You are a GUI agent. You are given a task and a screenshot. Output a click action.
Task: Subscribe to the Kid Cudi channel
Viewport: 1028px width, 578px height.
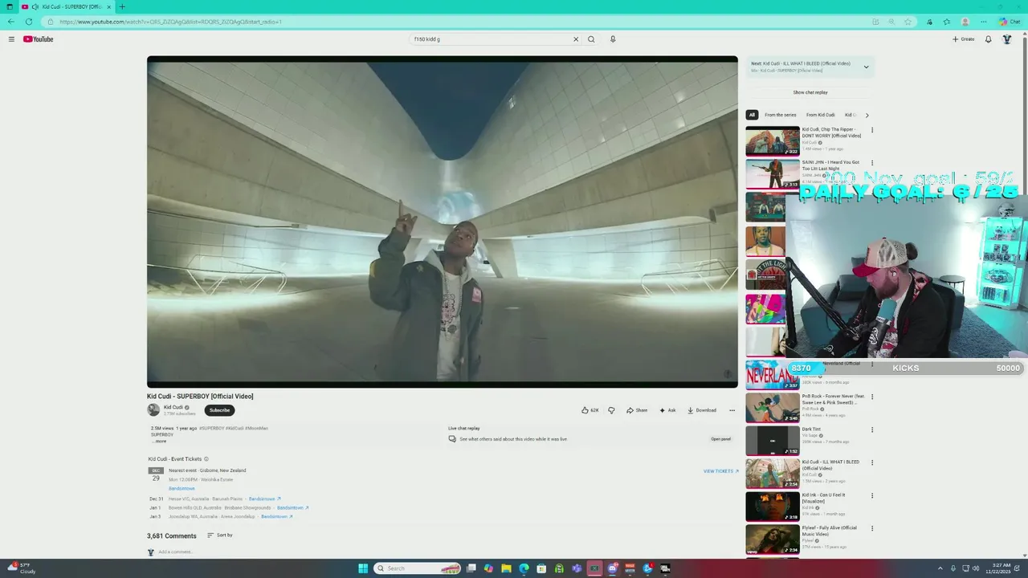point(219,410)
